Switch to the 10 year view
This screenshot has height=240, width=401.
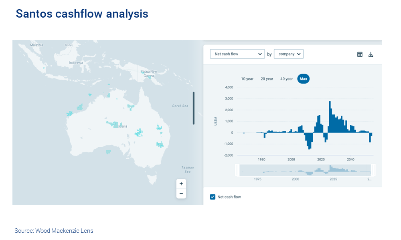[x=247, y=79]
